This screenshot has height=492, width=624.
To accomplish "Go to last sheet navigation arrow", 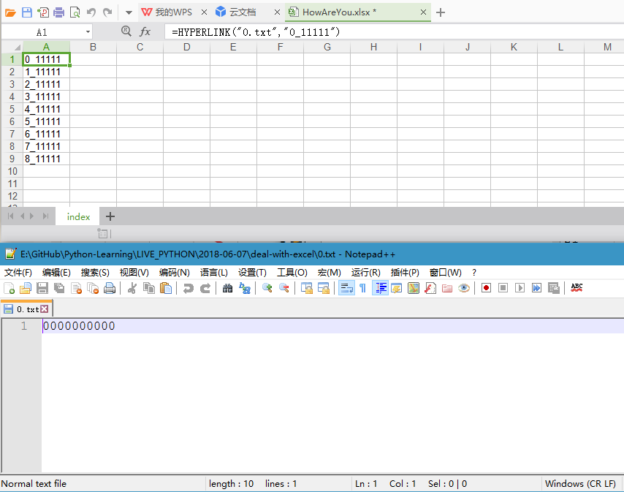I will [45, 216].
